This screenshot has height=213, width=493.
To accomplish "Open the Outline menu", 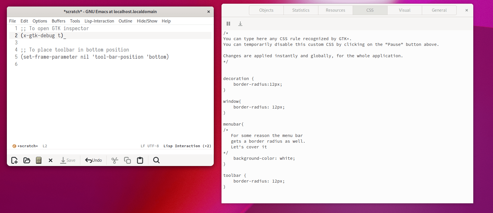I will (x=125, y=21).
